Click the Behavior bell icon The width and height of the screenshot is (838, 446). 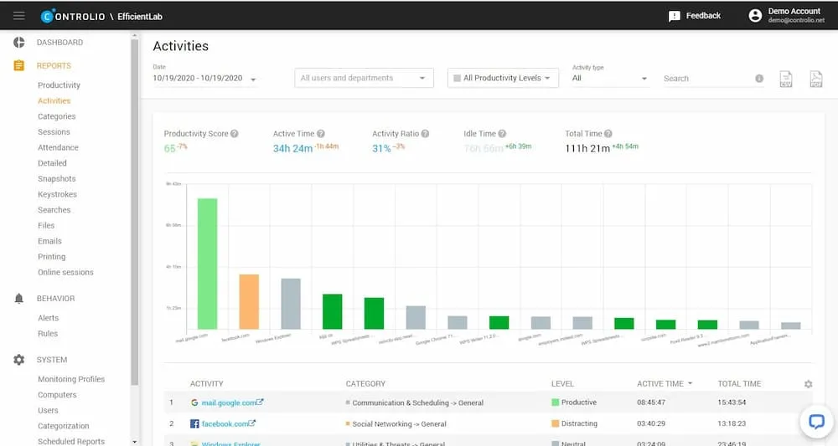19,298
